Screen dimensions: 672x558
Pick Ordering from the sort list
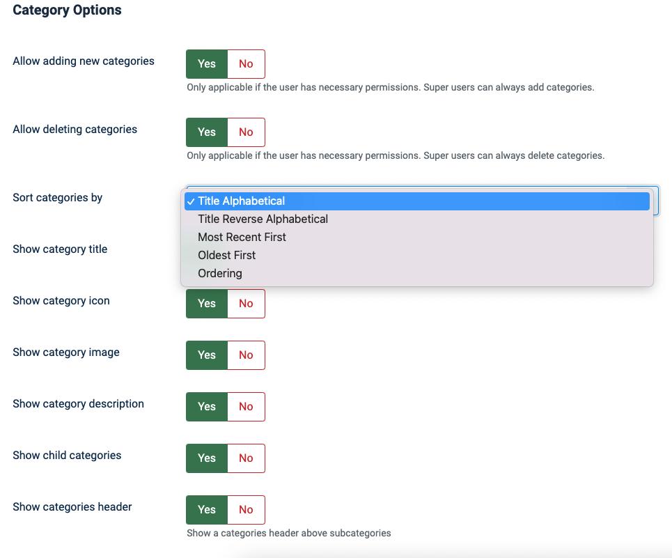click(x=417, y=273)
